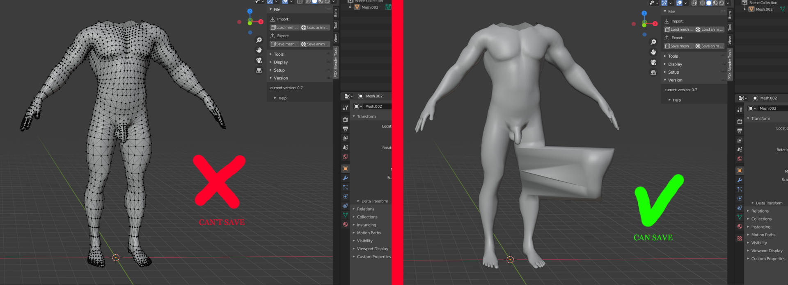This screenshot has width=788, height=285.
Task: Open Modifiers wrench tab in right properties editor
Action: point(740,180)
